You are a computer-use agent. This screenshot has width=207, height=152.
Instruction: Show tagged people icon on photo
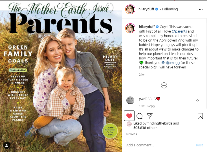click(x=6, y=145)
